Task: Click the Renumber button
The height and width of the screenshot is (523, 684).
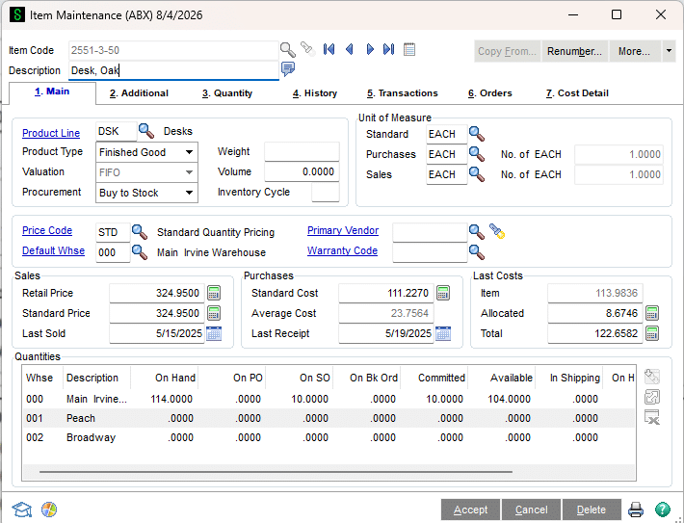Action: coord(574,51)
